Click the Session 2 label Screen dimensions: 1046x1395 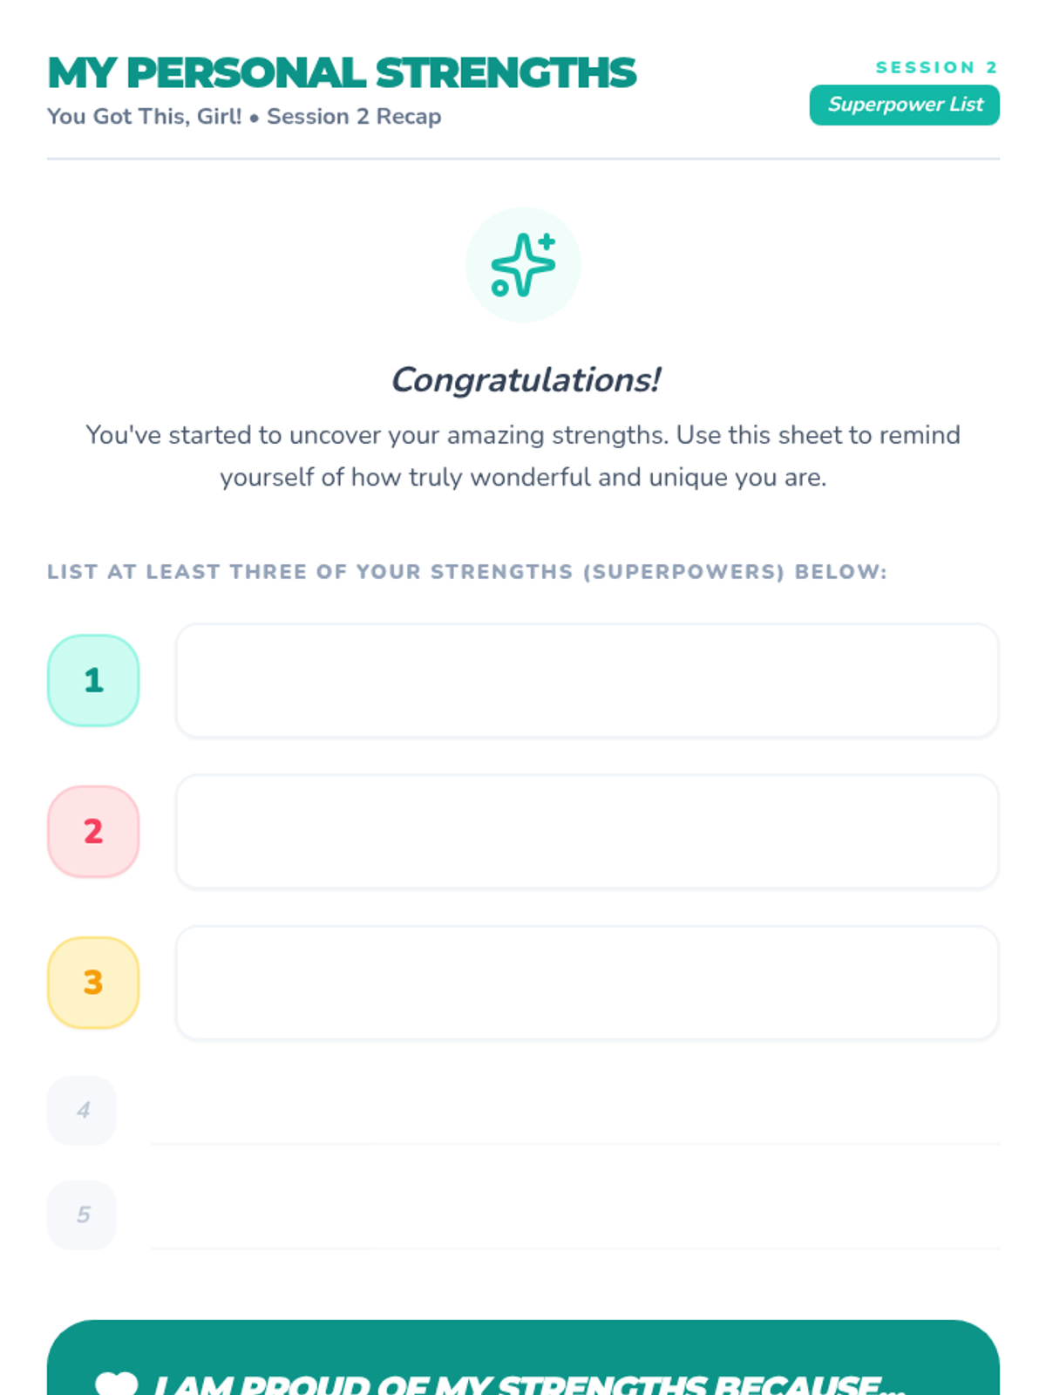point(936,67)
